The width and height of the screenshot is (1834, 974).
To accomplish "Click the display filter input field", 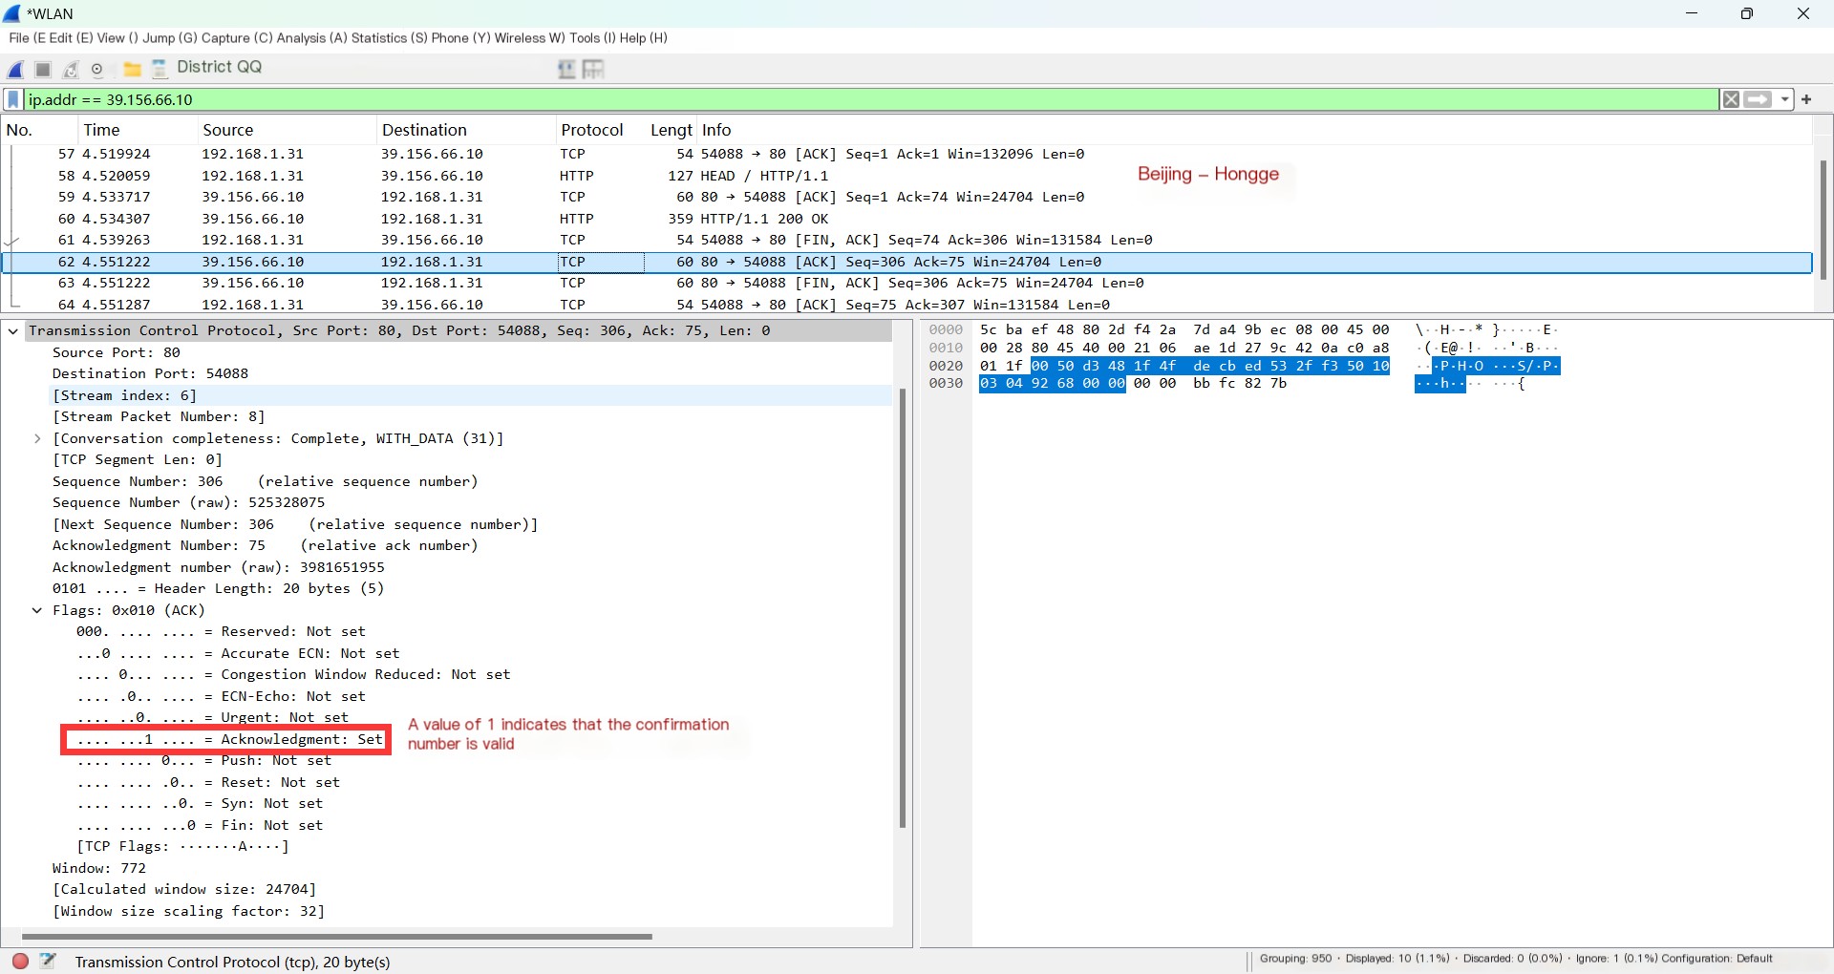I will pos(871,99).
